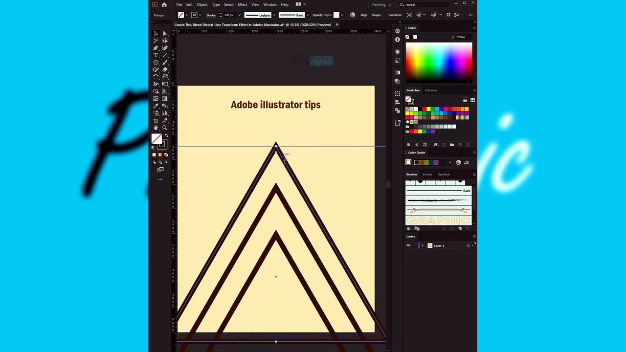Select the Selection tool arrow

(156, 34)
